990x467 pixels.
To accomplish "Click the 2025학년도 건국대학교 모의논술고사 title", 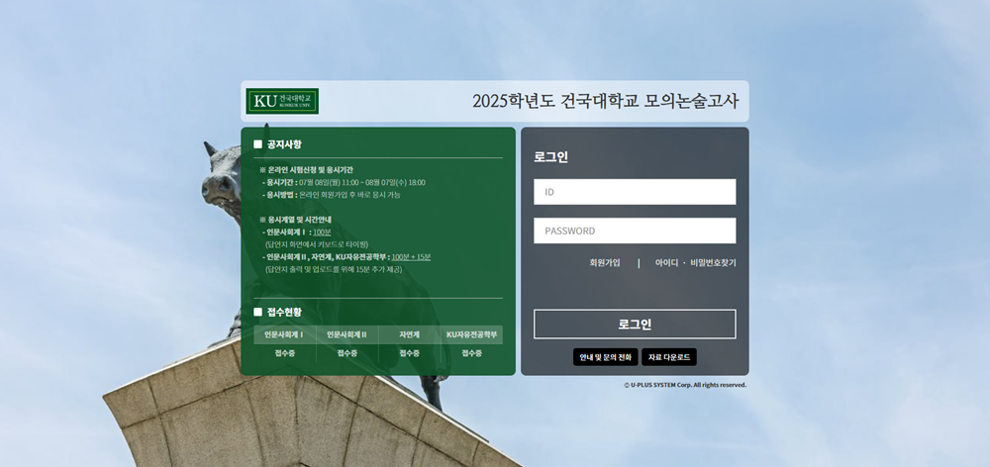I will (x=605, y=101).
